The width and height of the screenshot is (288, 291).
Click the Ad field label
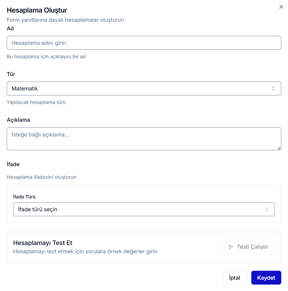pyautogui.click(x=10, y=29)
